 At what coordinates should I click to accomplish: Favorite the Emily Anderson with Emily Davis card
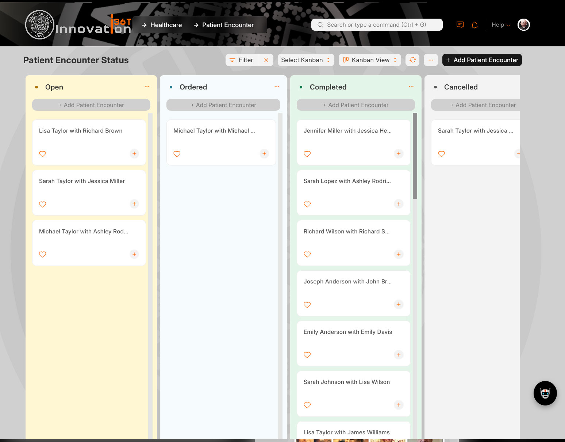point(307,355)
